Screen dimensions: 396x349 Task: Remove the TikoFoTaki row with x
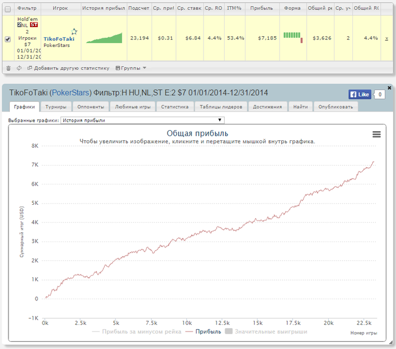point(386,38)
